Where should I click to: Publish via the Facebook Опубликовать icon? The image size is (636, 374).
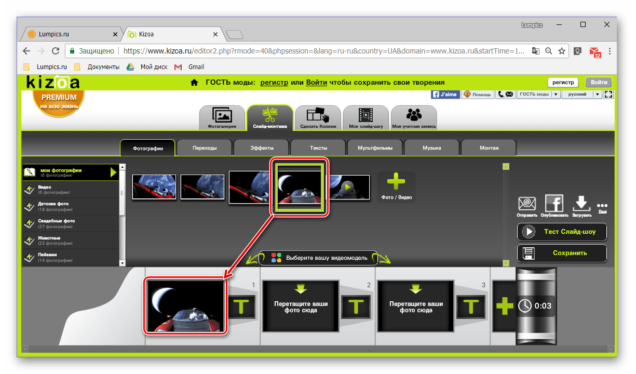click(554, 206)
